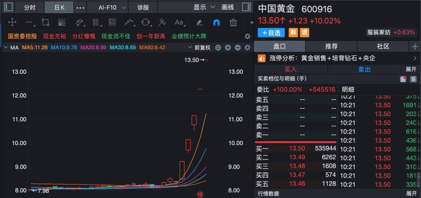The image size is (421, 198).
Task: Click the 融 margin badge
Action: pos(293,33)
